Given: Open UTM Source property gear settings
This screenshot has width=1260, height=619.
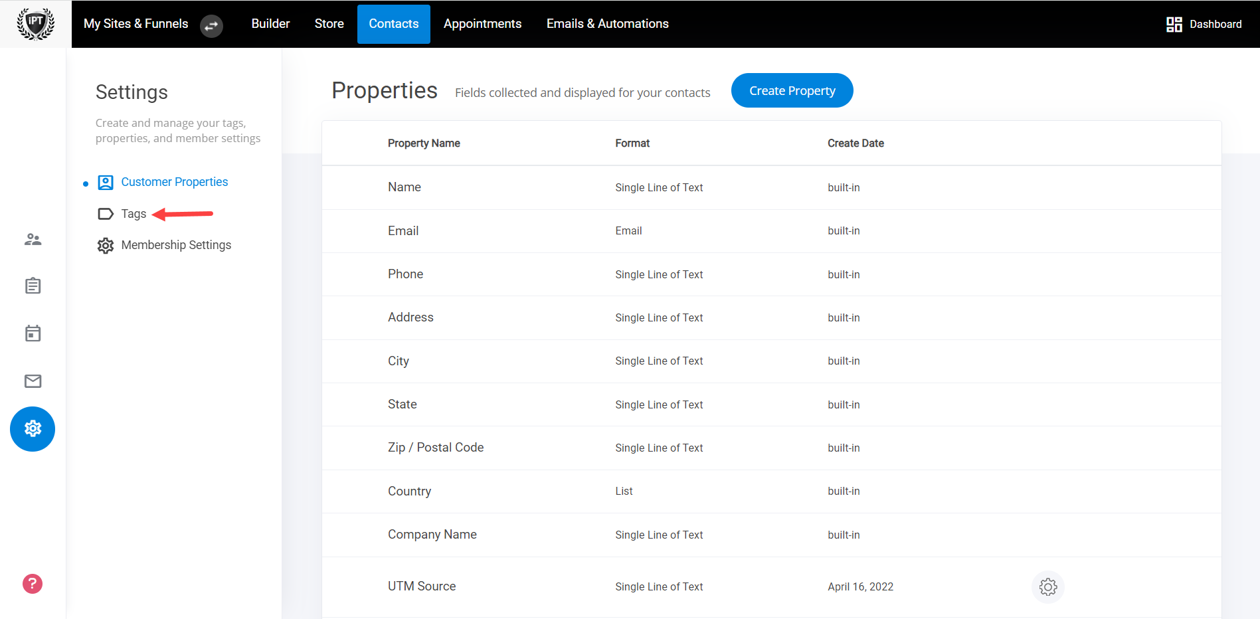Looking at the screenshot, I should click(1048, 587).
